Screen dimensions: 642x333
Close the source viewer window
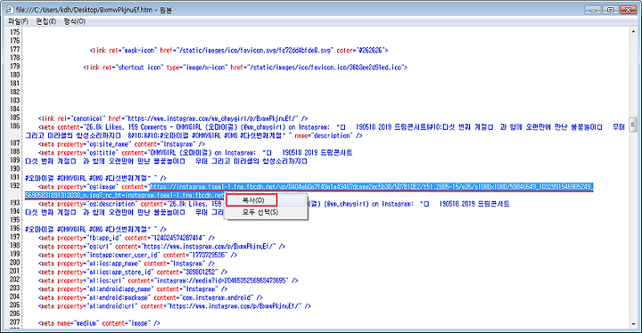(628, 9)
